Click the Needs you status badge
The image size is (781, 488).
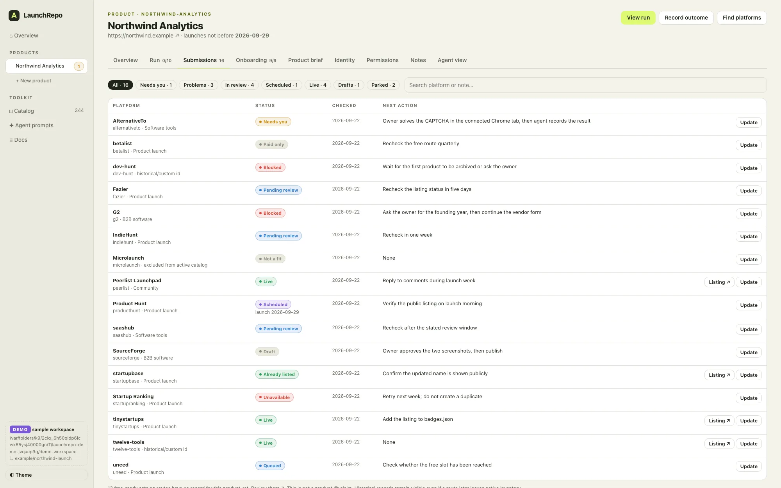point(273,122)
